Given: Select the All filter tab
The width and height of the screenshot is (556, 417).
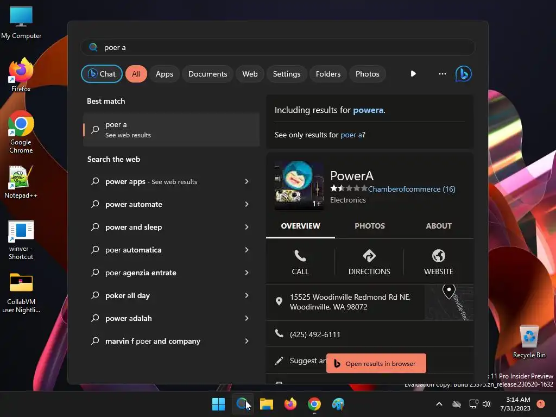Looking at the screenshot, I should [x=136, y=74].
